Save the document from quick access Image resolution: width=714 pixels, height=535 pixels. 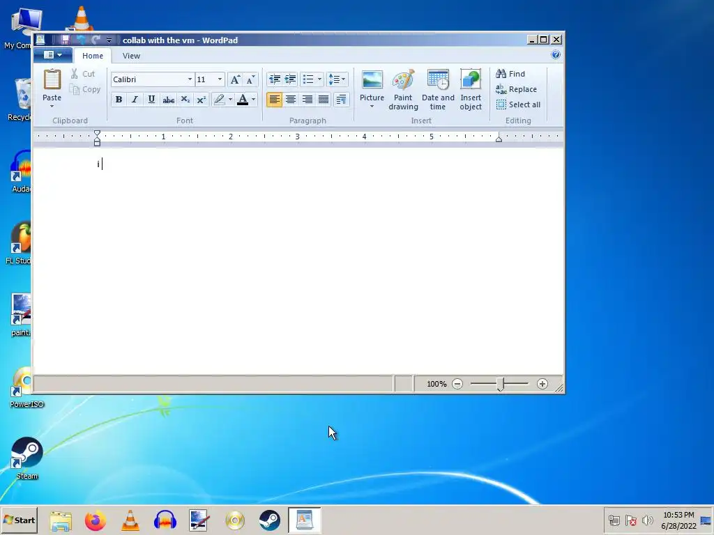pyautogui.click(x=65, y=40)
